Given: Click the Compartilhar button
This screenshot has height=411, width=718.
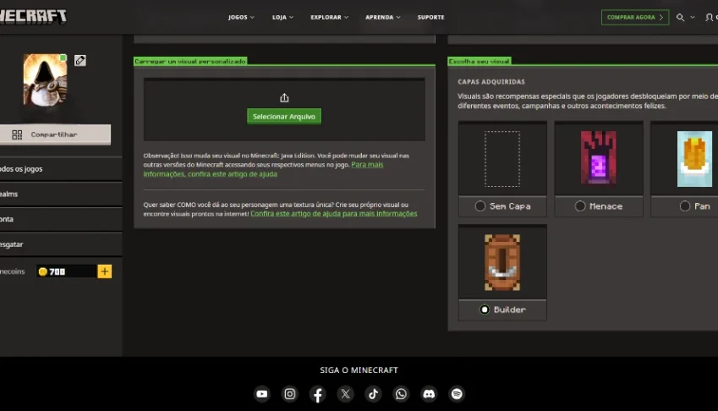Looking at the screenshot, I should (55, 134).
